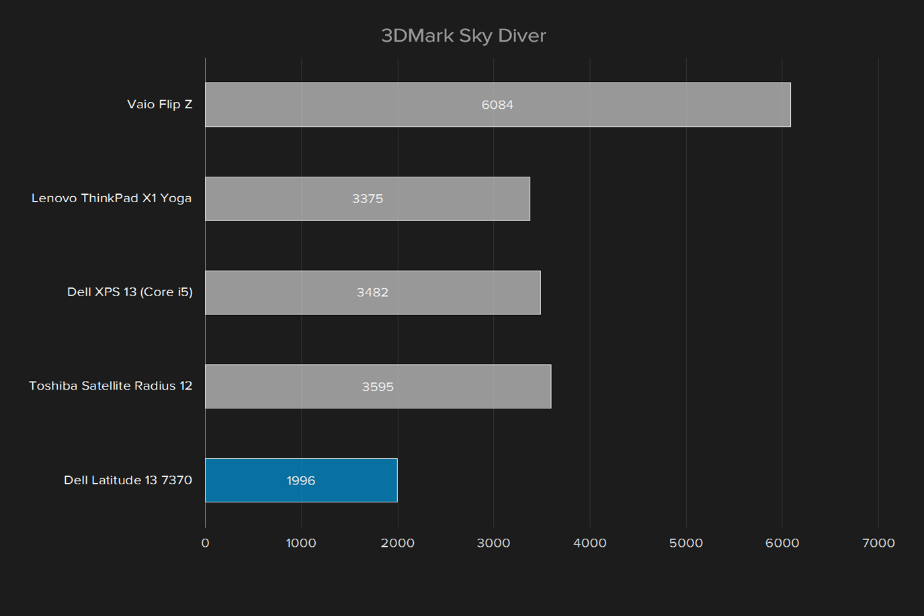This screenshot has width=924, height=616.
Task: Select the Dell XPS 13 (Core i5) label
Action: coord(130,292)
